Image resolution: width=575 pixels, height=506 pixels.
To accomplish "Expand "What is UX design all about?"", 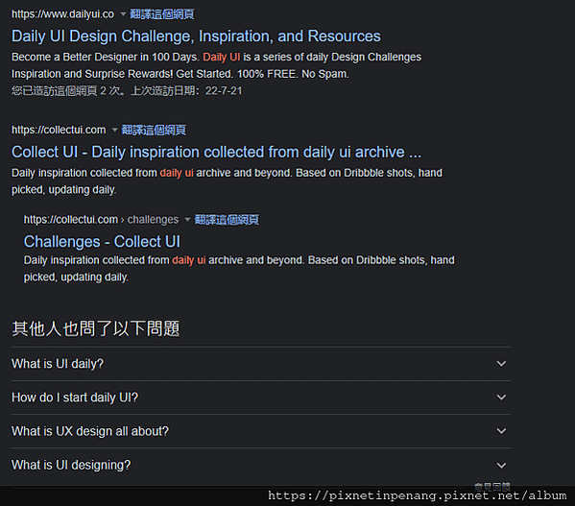I will [261, 431].
